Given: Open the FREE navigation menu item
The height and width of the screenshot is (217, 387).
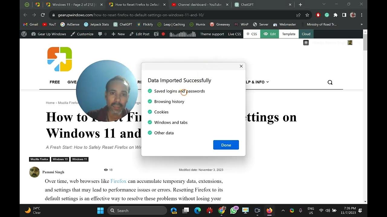Looking at the screenshot, I should (55, 82).
